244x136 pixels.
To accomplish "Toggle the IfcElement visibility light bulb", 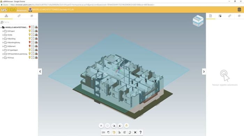I will coord(30,46).
